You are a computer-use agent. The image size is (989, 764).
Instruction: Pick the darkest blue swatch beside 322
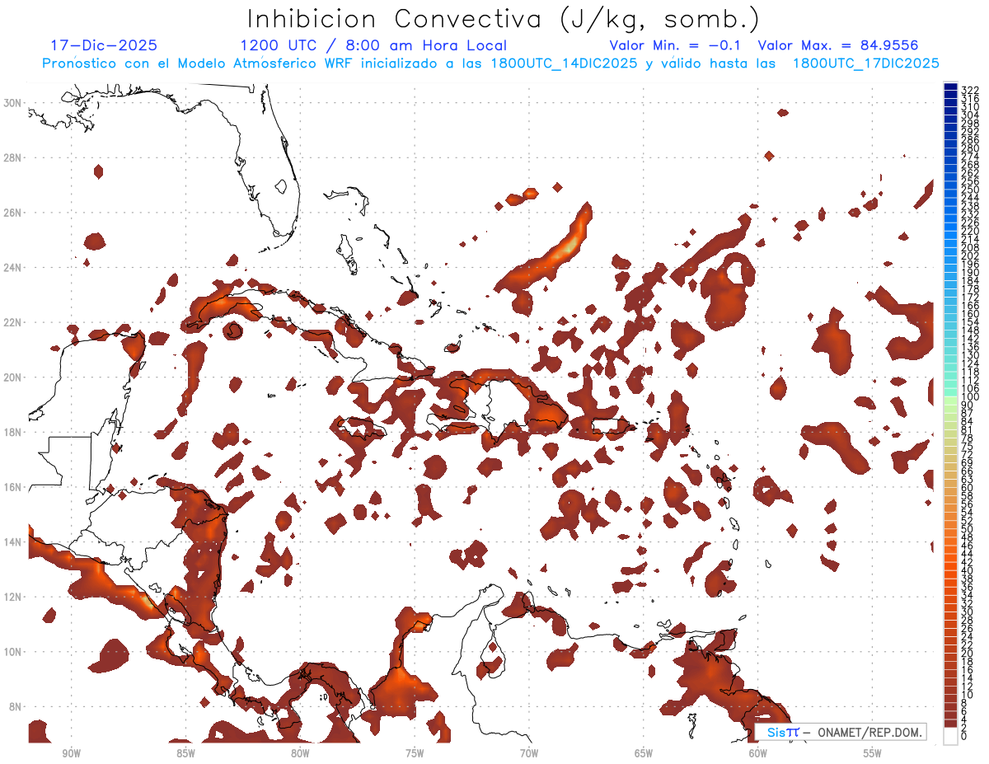point(950,87)
